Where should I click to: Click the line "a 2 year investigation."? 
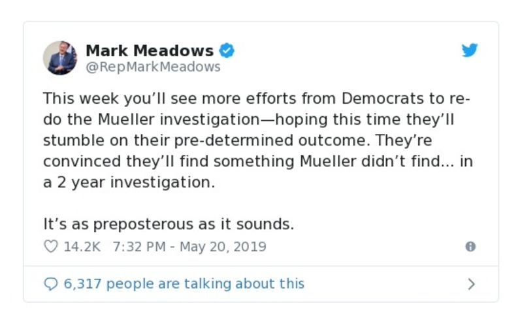(x=129, y=183)
